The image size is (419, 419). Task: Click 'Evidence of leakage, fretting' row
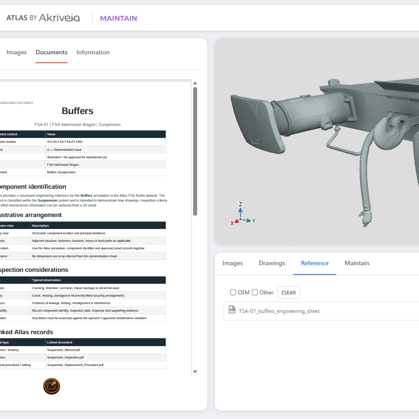tap(71, 303)
